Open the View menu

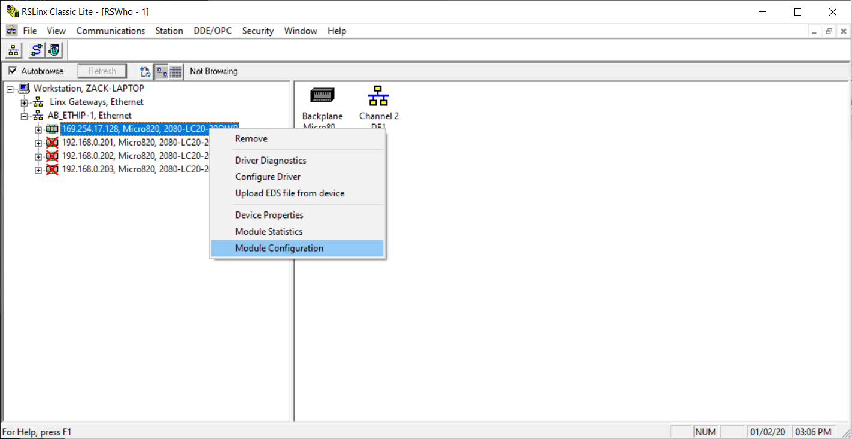[x=56, y=31]
